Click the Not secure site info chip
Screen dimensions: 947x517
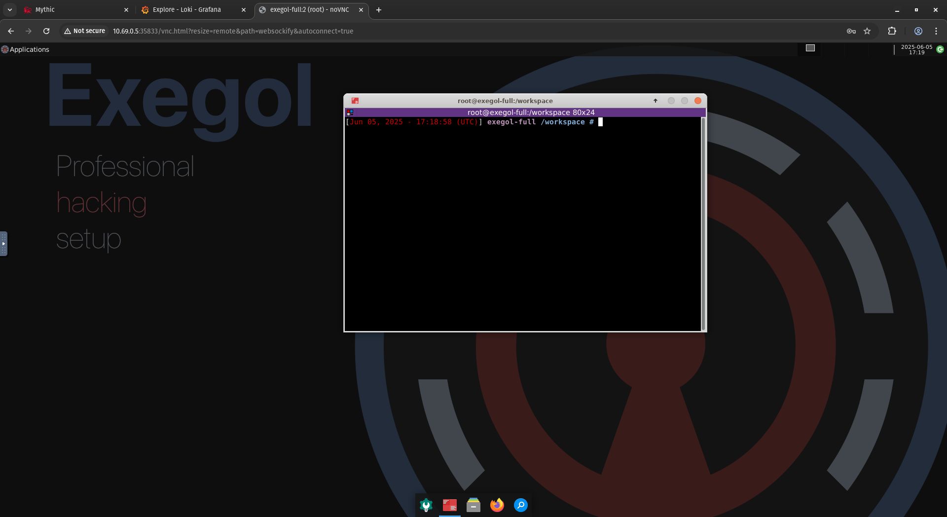(84, 31)
